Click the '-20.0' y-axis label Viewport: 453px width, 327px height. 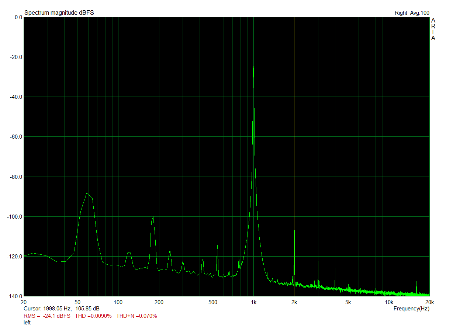[x=17, y=57]
